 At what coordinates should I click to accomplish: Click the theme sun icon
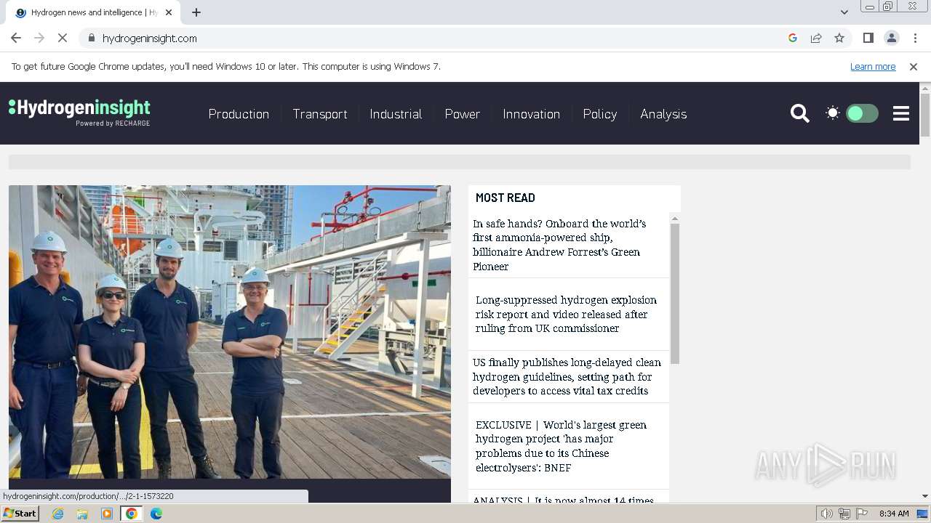tap(833, 113)
